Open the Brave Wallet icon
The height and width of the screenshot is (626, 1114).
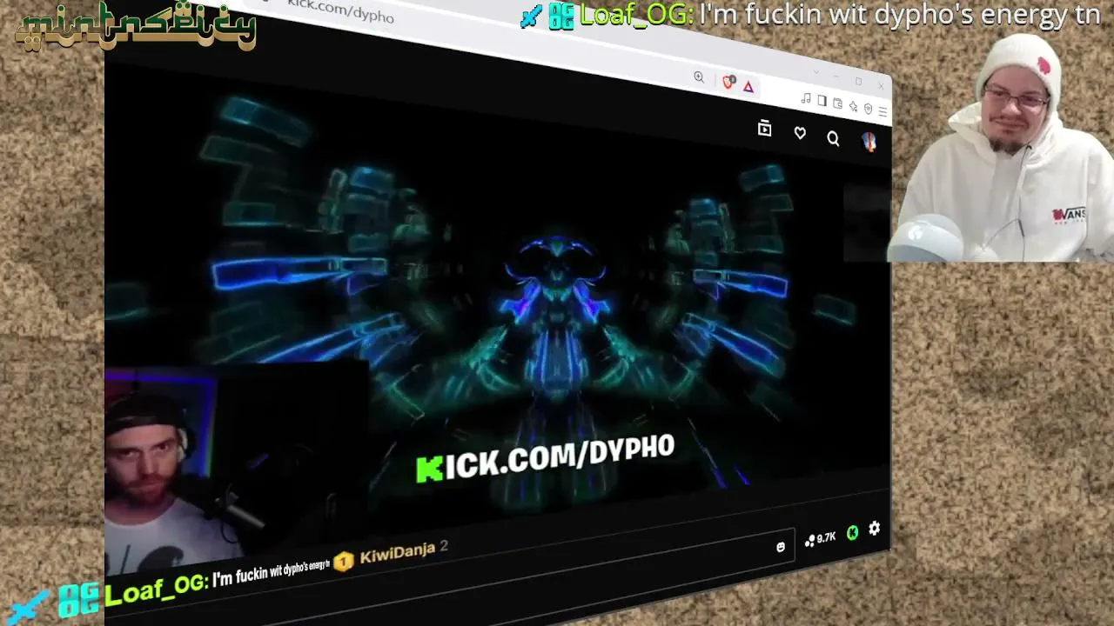[837, 103]
